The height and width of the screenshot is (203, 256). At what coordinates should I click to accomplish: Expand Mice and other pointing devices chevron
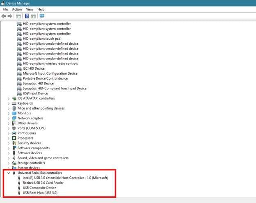(x=9, y=109)
